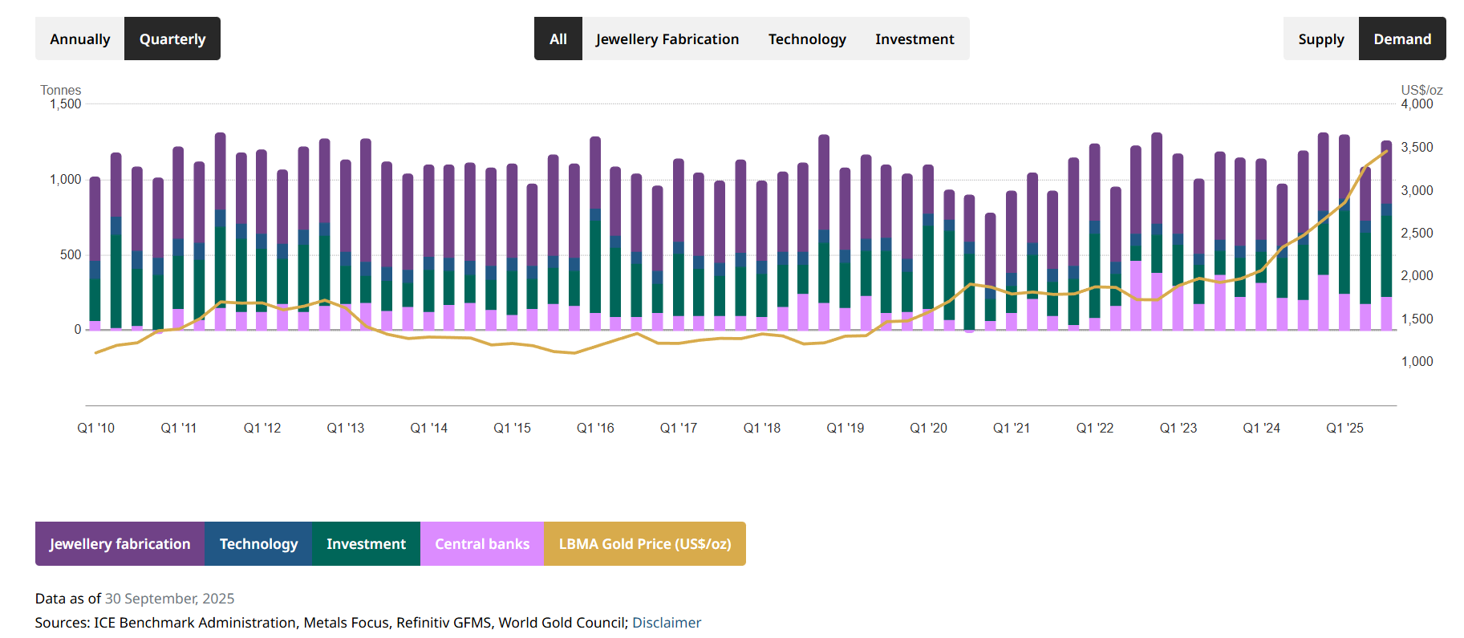The image size is (1464, 638).
Task: Toggle LBMA Gold Price line legend
Action: [x=644, y=543]
